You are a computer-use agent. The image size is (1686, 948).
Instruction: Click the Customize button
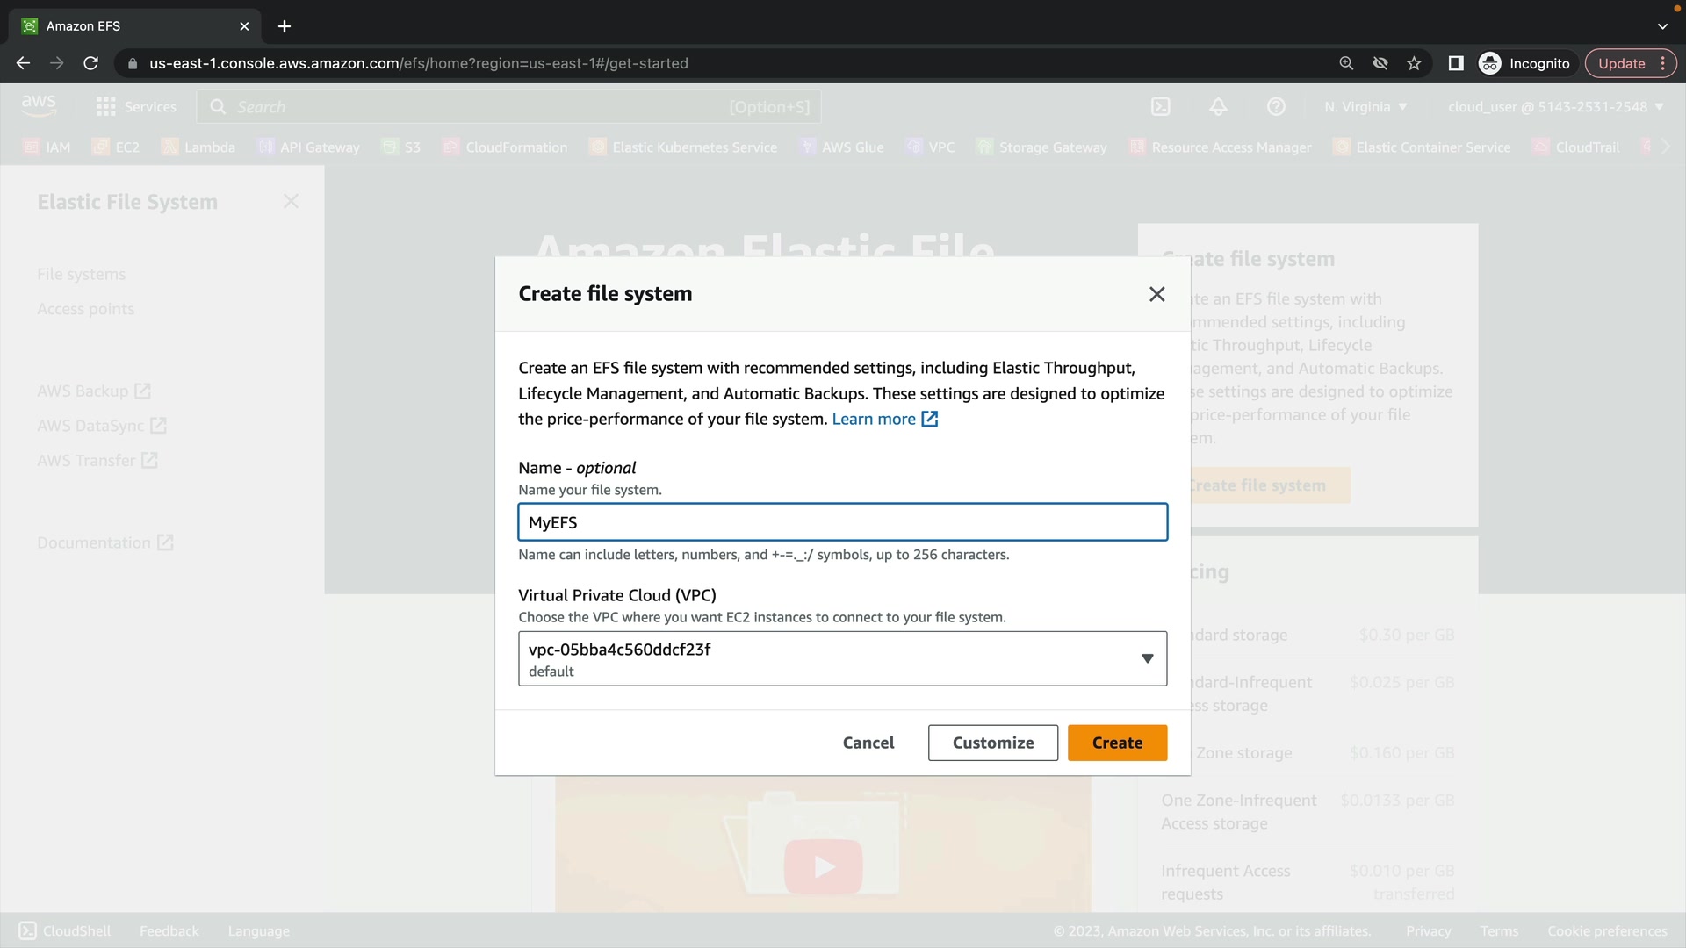pos(992,743)
